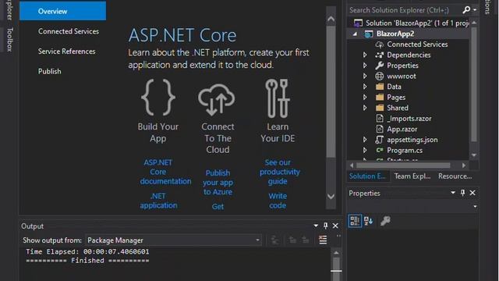Expand the Properties node in the tree
The image size is (499, 281).
click(x=365, y=66)
